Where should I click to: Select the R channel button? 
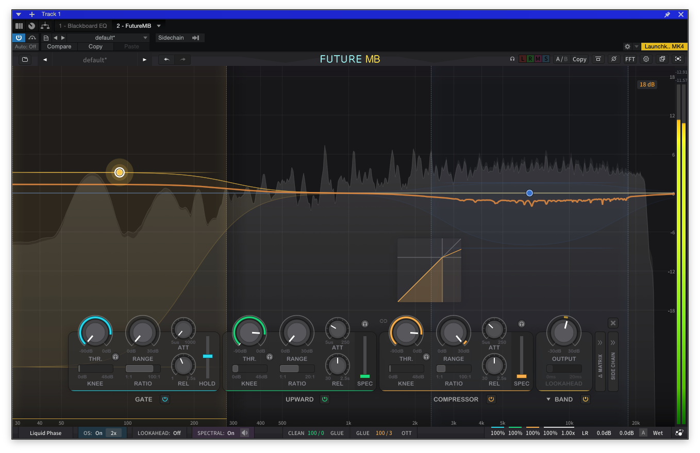point(530,59)
